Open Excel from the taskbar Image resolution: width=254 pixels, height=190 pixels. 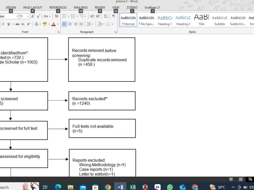coord(133,187)
